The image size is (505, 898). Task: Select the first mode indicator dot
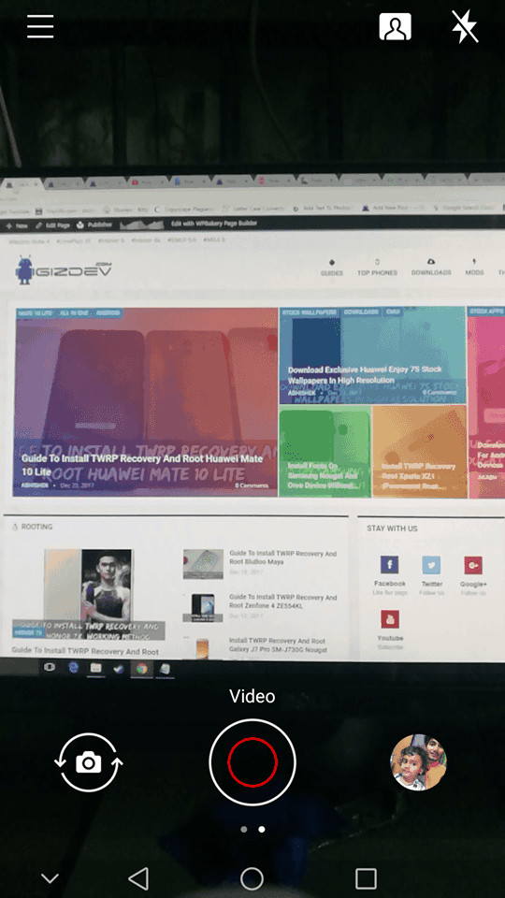pyautogui.click(x=244, y=829)
